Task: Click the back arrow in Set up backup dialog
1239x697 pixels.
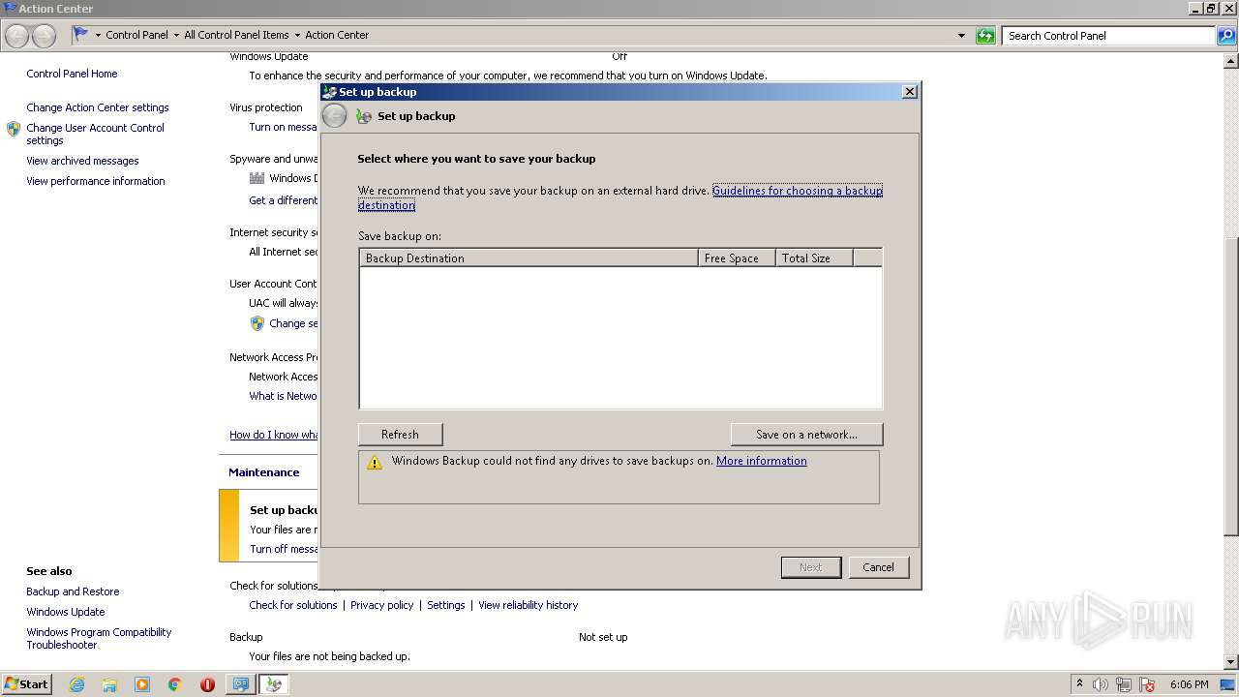Action: 334,116
